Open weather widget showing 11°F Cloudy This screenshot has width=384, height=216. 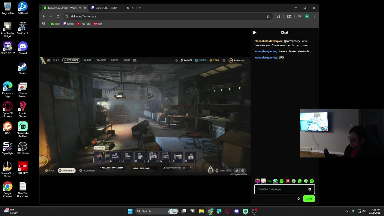[x=10, y=211]
